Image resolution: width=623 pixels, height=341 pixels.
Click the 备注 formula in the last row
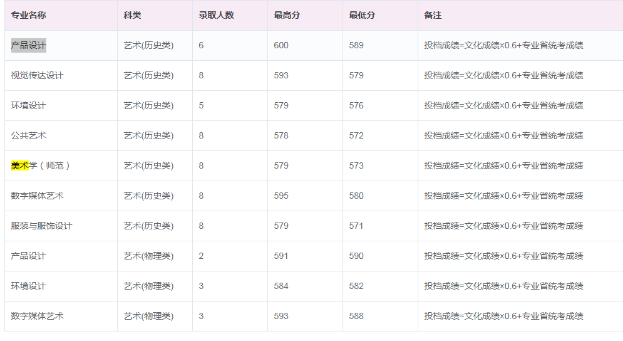(503, 317)
